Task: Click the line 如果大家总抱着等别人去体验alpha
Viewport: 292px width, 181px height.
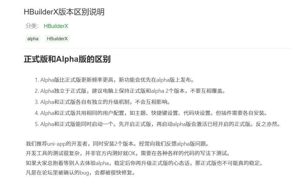Action: (x=144, y=163)
